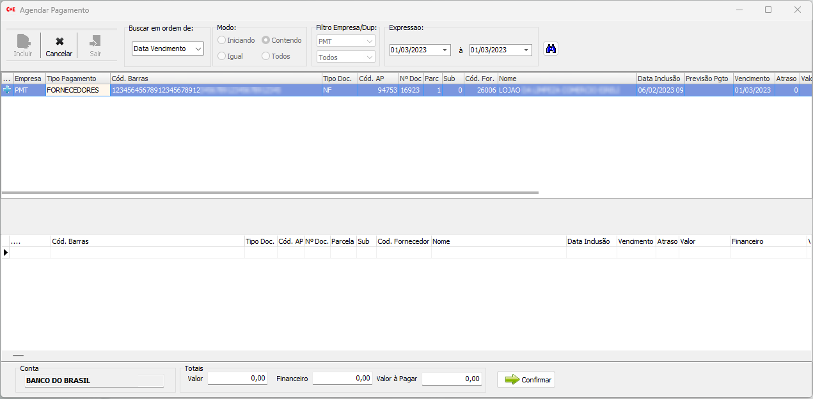Select the Igual radio option
Screen dimensions: 813x399
(x=222, y=56)
